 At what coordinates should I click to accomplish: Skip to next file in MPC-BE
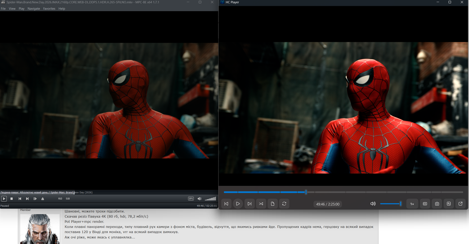pyautogui.click(x=27, y=199)
